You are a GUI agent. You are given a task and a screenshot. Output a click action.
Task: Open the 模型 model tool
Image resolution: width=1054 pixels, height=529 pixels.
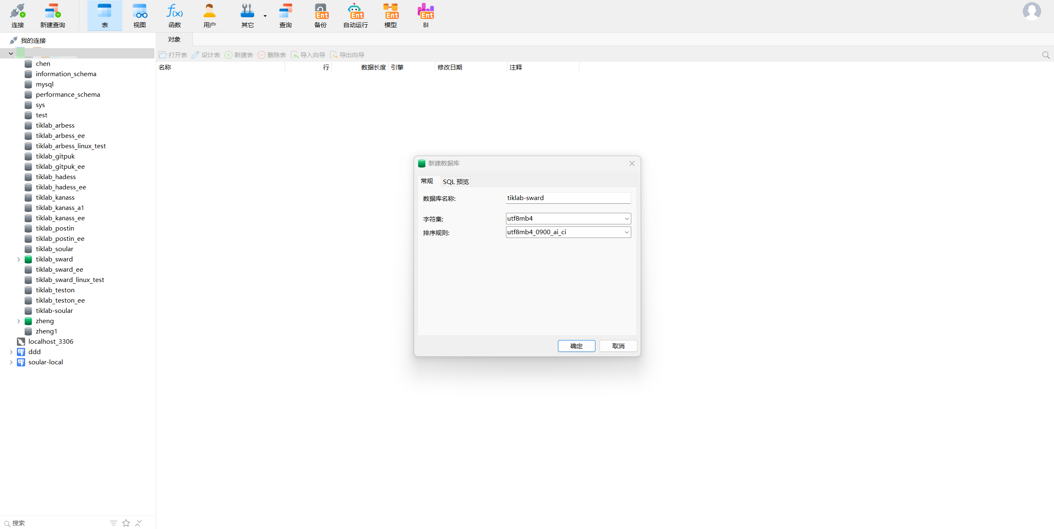[390, 16]
